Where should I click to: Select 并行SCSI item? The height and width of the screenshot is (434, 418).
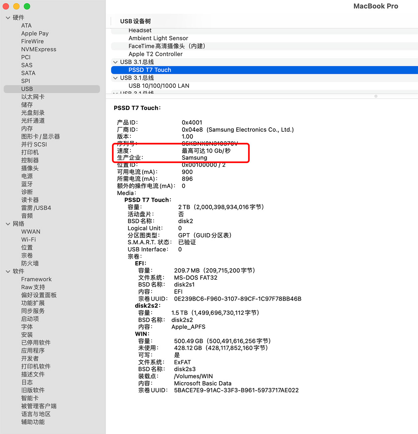coord(34,145)
